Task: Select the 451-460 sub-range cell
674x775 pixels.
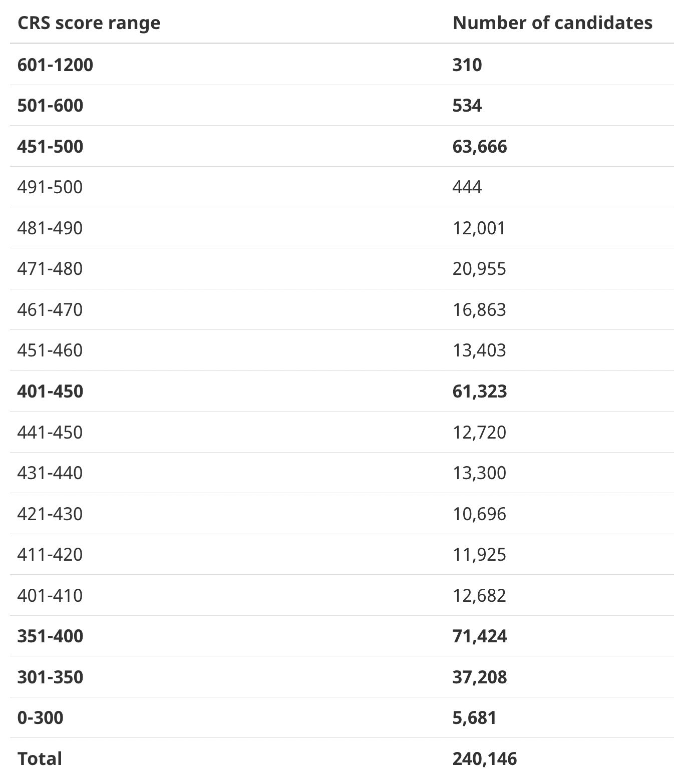Action: 50,350
